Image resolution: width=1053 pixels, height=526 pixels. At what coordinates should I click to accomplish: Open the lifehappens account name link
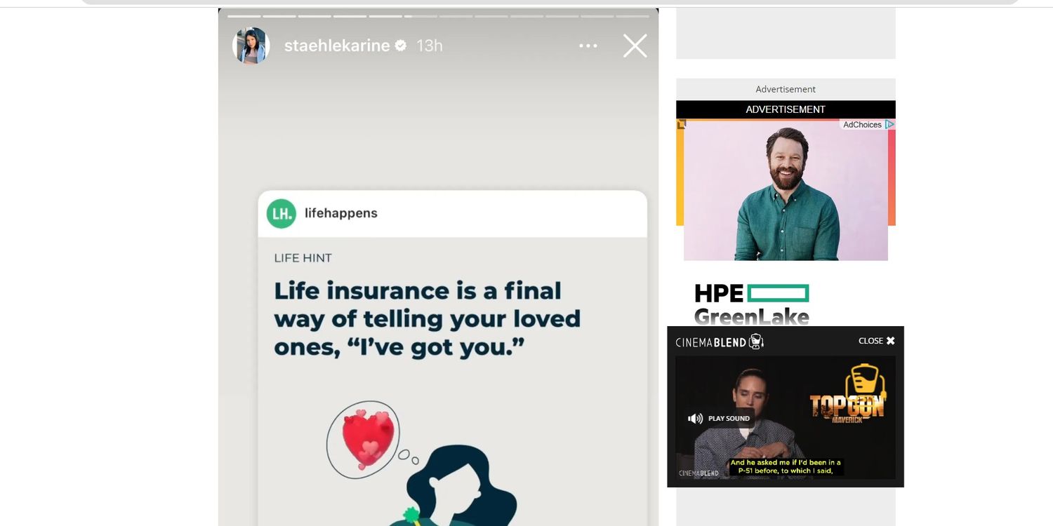tap(341, 213)
